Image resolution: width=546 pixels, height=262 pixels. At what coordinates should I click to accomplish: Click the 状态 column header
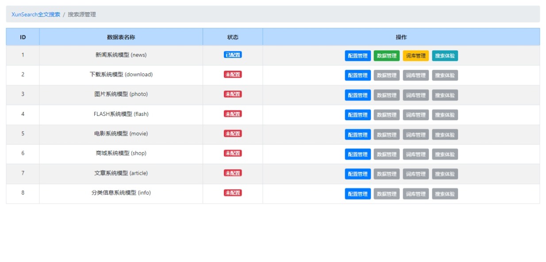click(x=233, y=37)
